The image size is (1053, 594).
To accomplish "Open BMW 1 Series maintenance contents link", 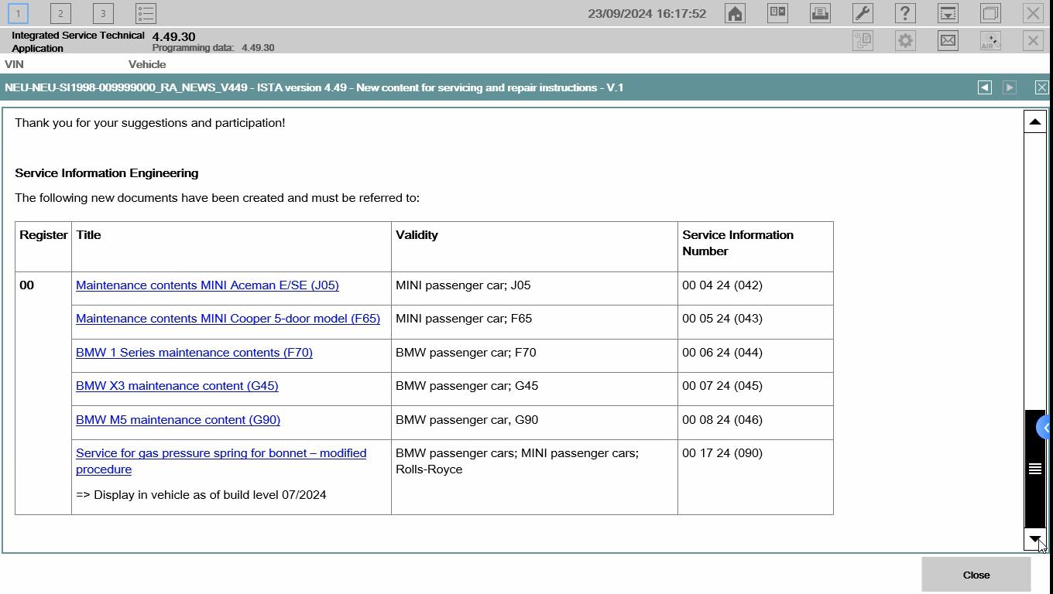I will pos(194,353).
